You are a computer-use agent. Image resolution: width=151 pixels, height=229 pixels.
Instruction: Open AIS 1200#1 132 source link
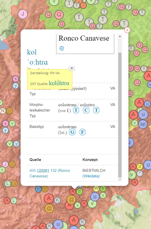50,173
